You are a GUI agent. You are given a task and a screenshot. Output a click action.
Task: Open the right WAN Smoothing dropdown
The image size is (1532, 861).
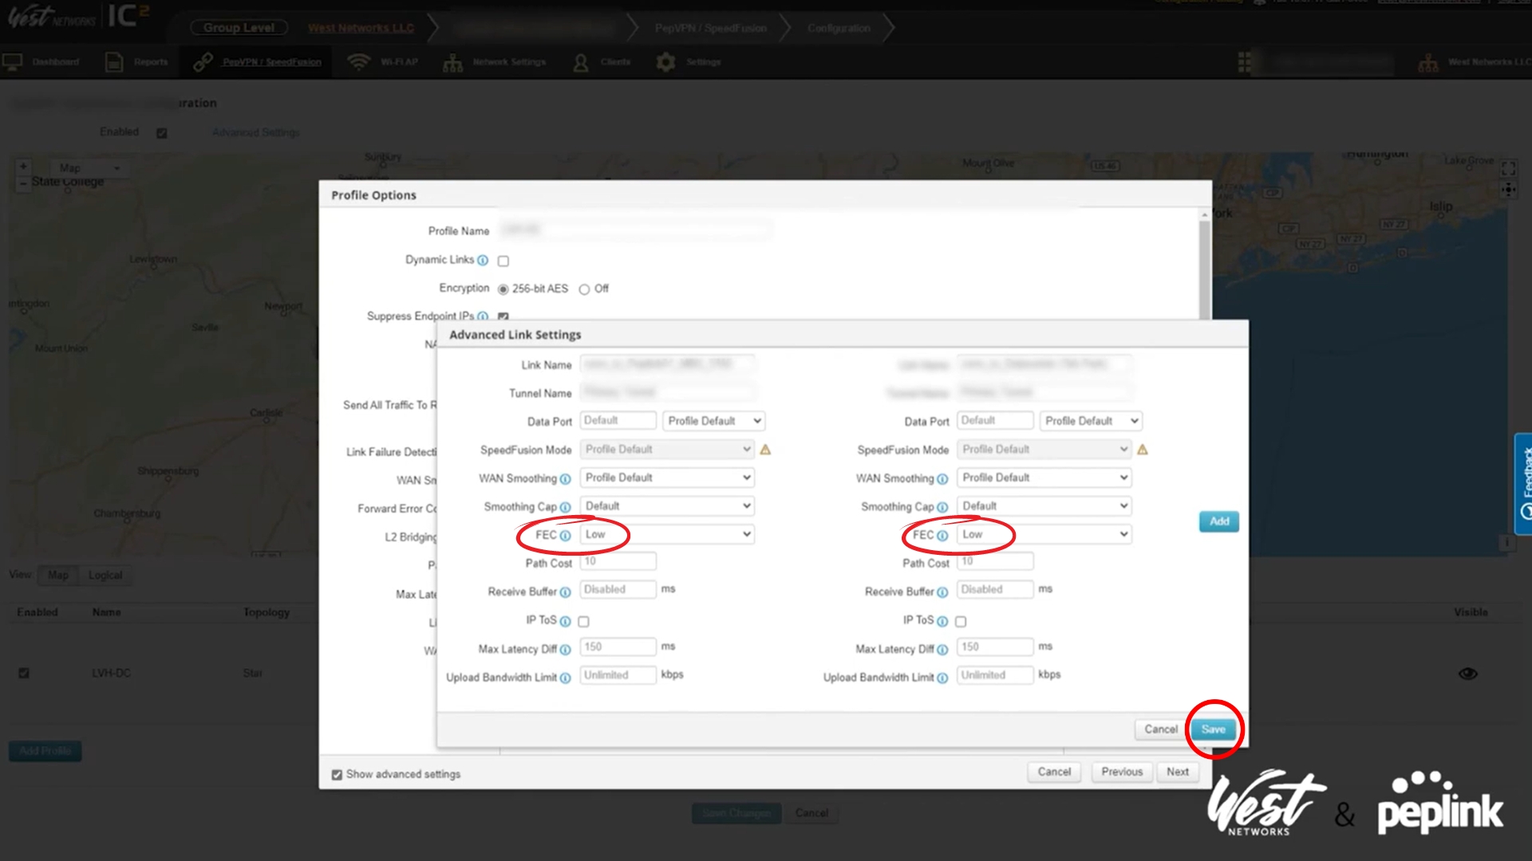click(x=1044, y=478)
